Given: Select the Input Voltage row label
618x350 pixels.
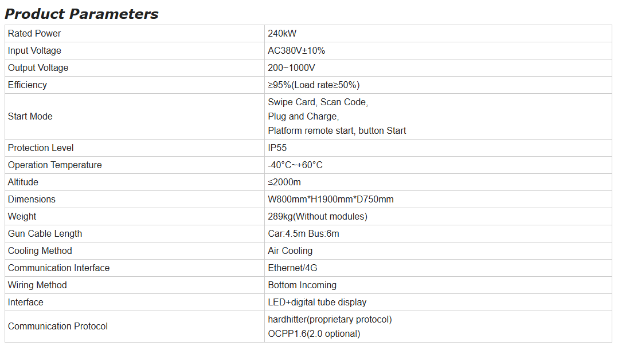Looking at the screenshot, I should click(34, 51).
